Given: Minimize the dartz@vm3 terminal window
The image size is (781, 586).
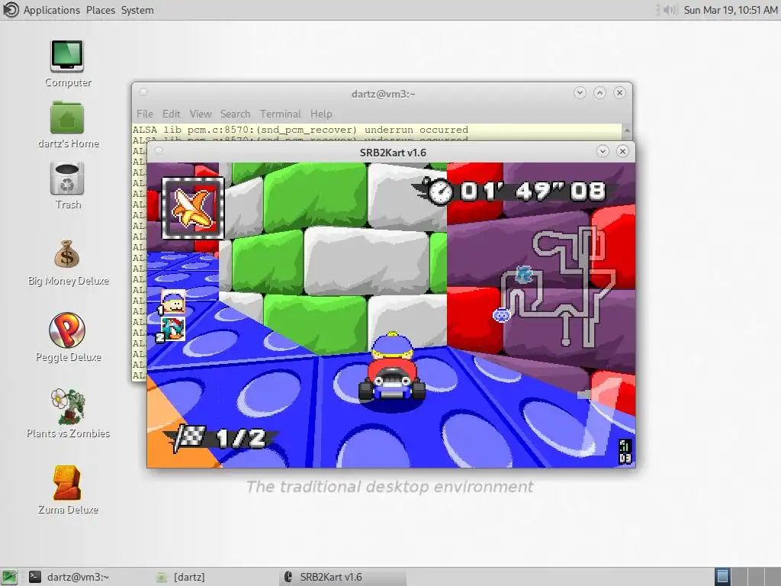Looking at the screenshot, I should tap(580, 92).
